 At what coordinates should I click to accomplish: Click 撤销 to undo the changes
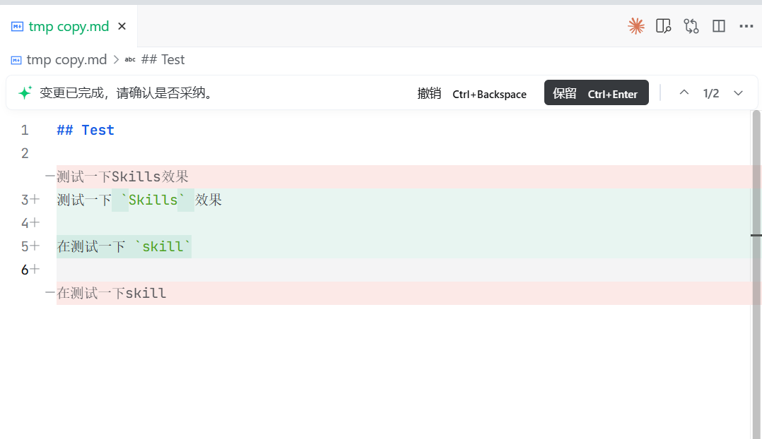point(429,94)
